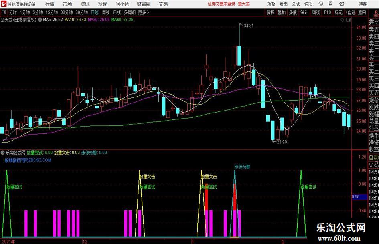The width and height of the screenshot is (379, 244).
Task: Open the 问小达 menu
Action: pos(122,4)
